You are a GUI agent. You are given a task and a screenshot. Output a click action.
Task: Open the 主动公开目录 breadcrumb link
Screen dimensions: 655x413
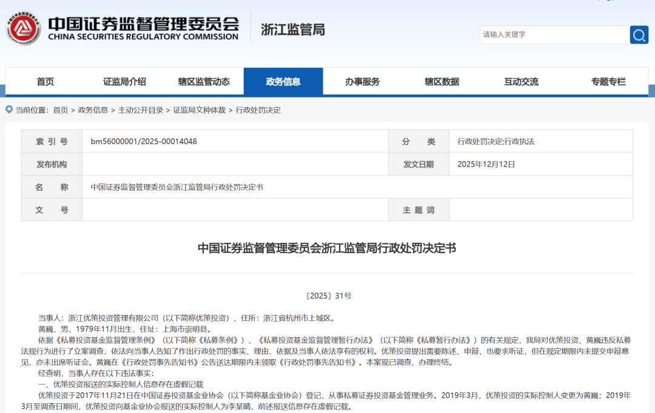point(141,110)
